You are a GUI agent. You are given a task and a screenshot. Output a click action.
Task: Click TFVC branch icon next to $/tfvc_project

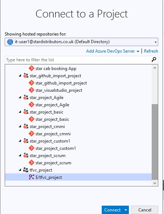click(x=31, y=177)
